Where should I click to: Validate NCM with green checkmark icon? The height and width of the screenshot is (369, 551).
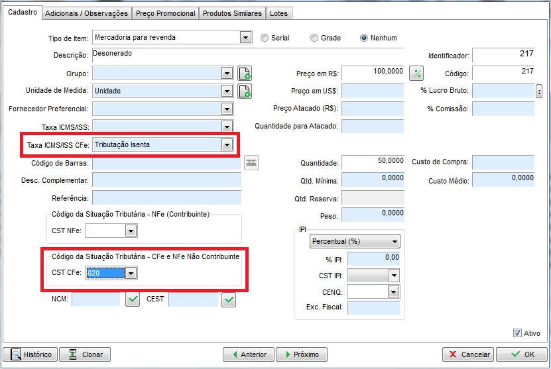(133, 300)
